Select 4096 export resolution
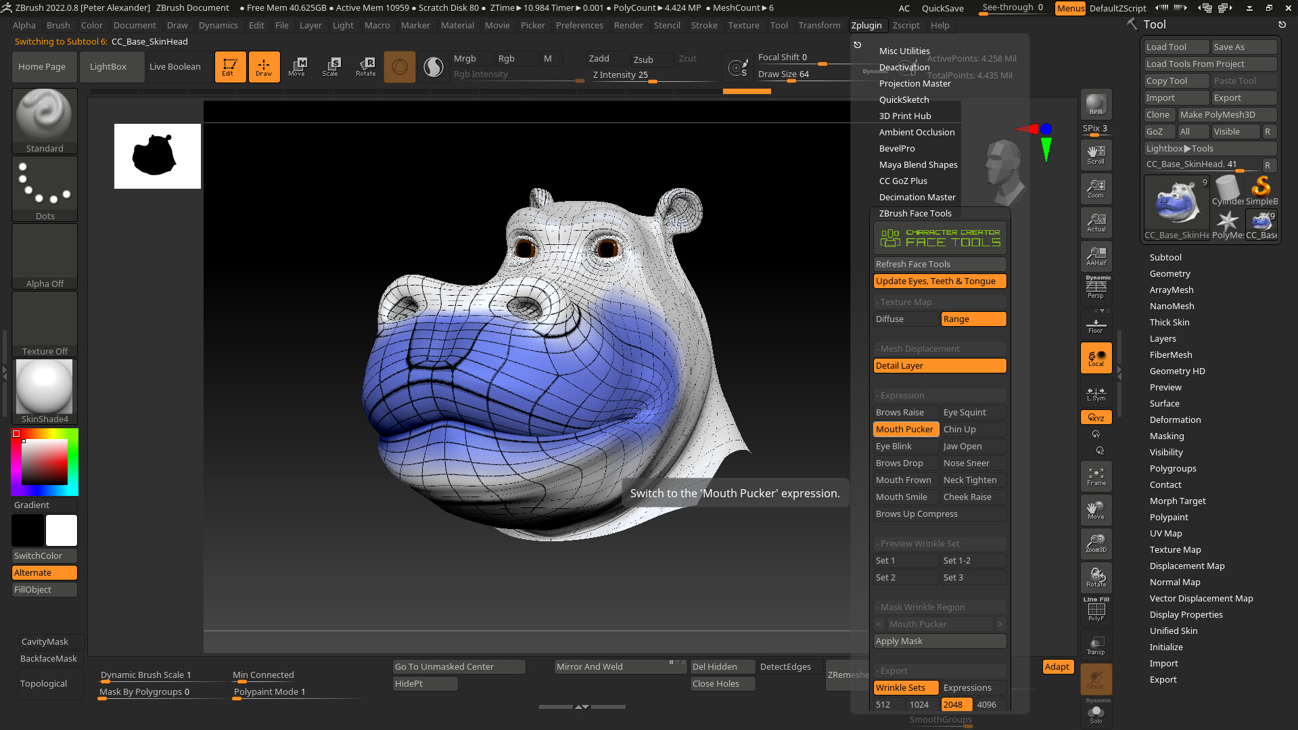This screenshot has height=730, width=1298. coord(990,704)
